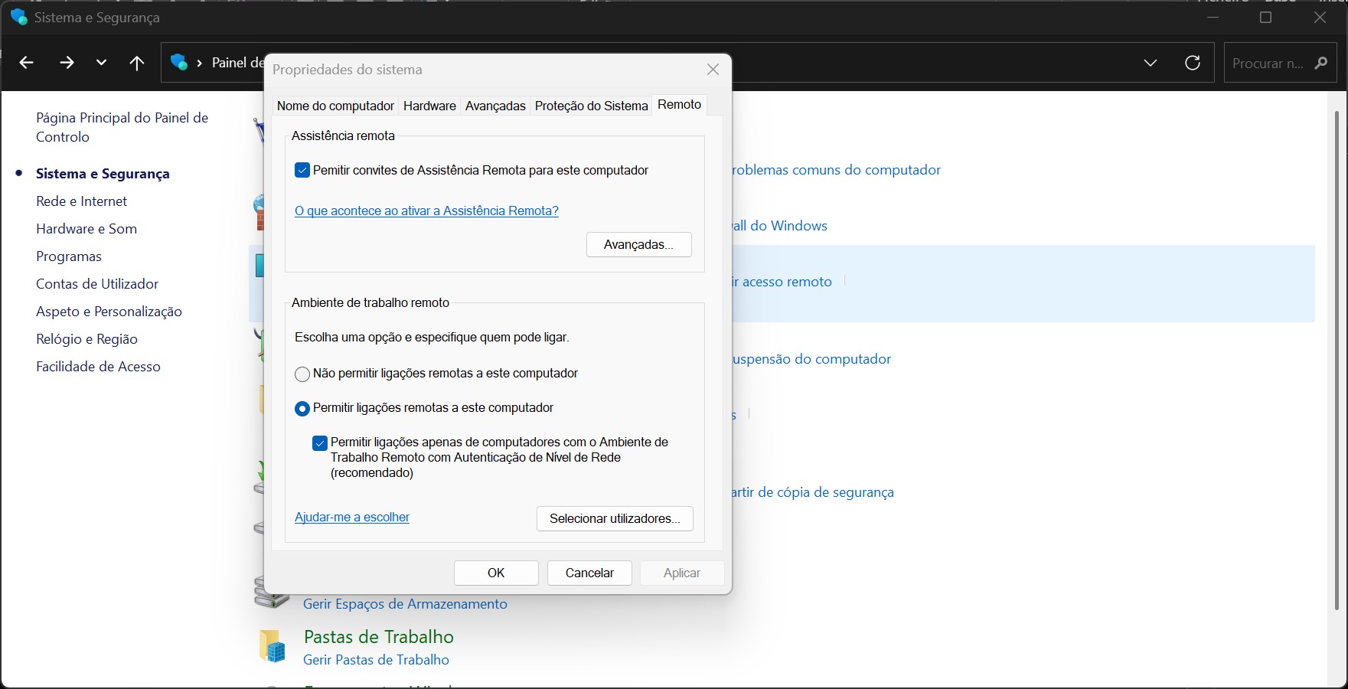Image resolution: width=1348 pixels, height=689 pixels.
Task: Toggle Network Level Authentication checkbox
Action: point(320,443)
